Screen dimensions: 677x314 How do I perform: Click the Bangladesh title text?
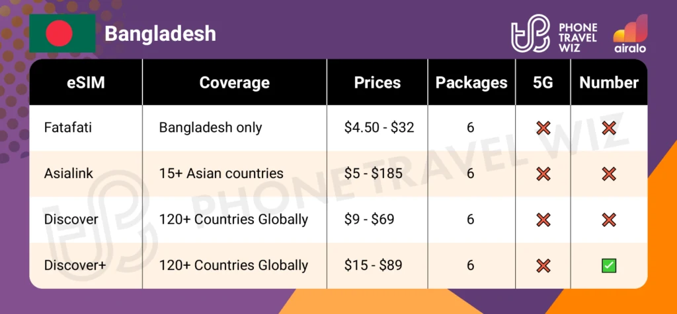click(160, 33)
